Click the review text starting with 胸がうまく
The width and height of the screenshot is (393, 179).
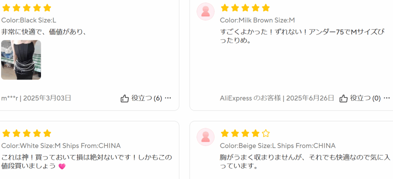305,162
